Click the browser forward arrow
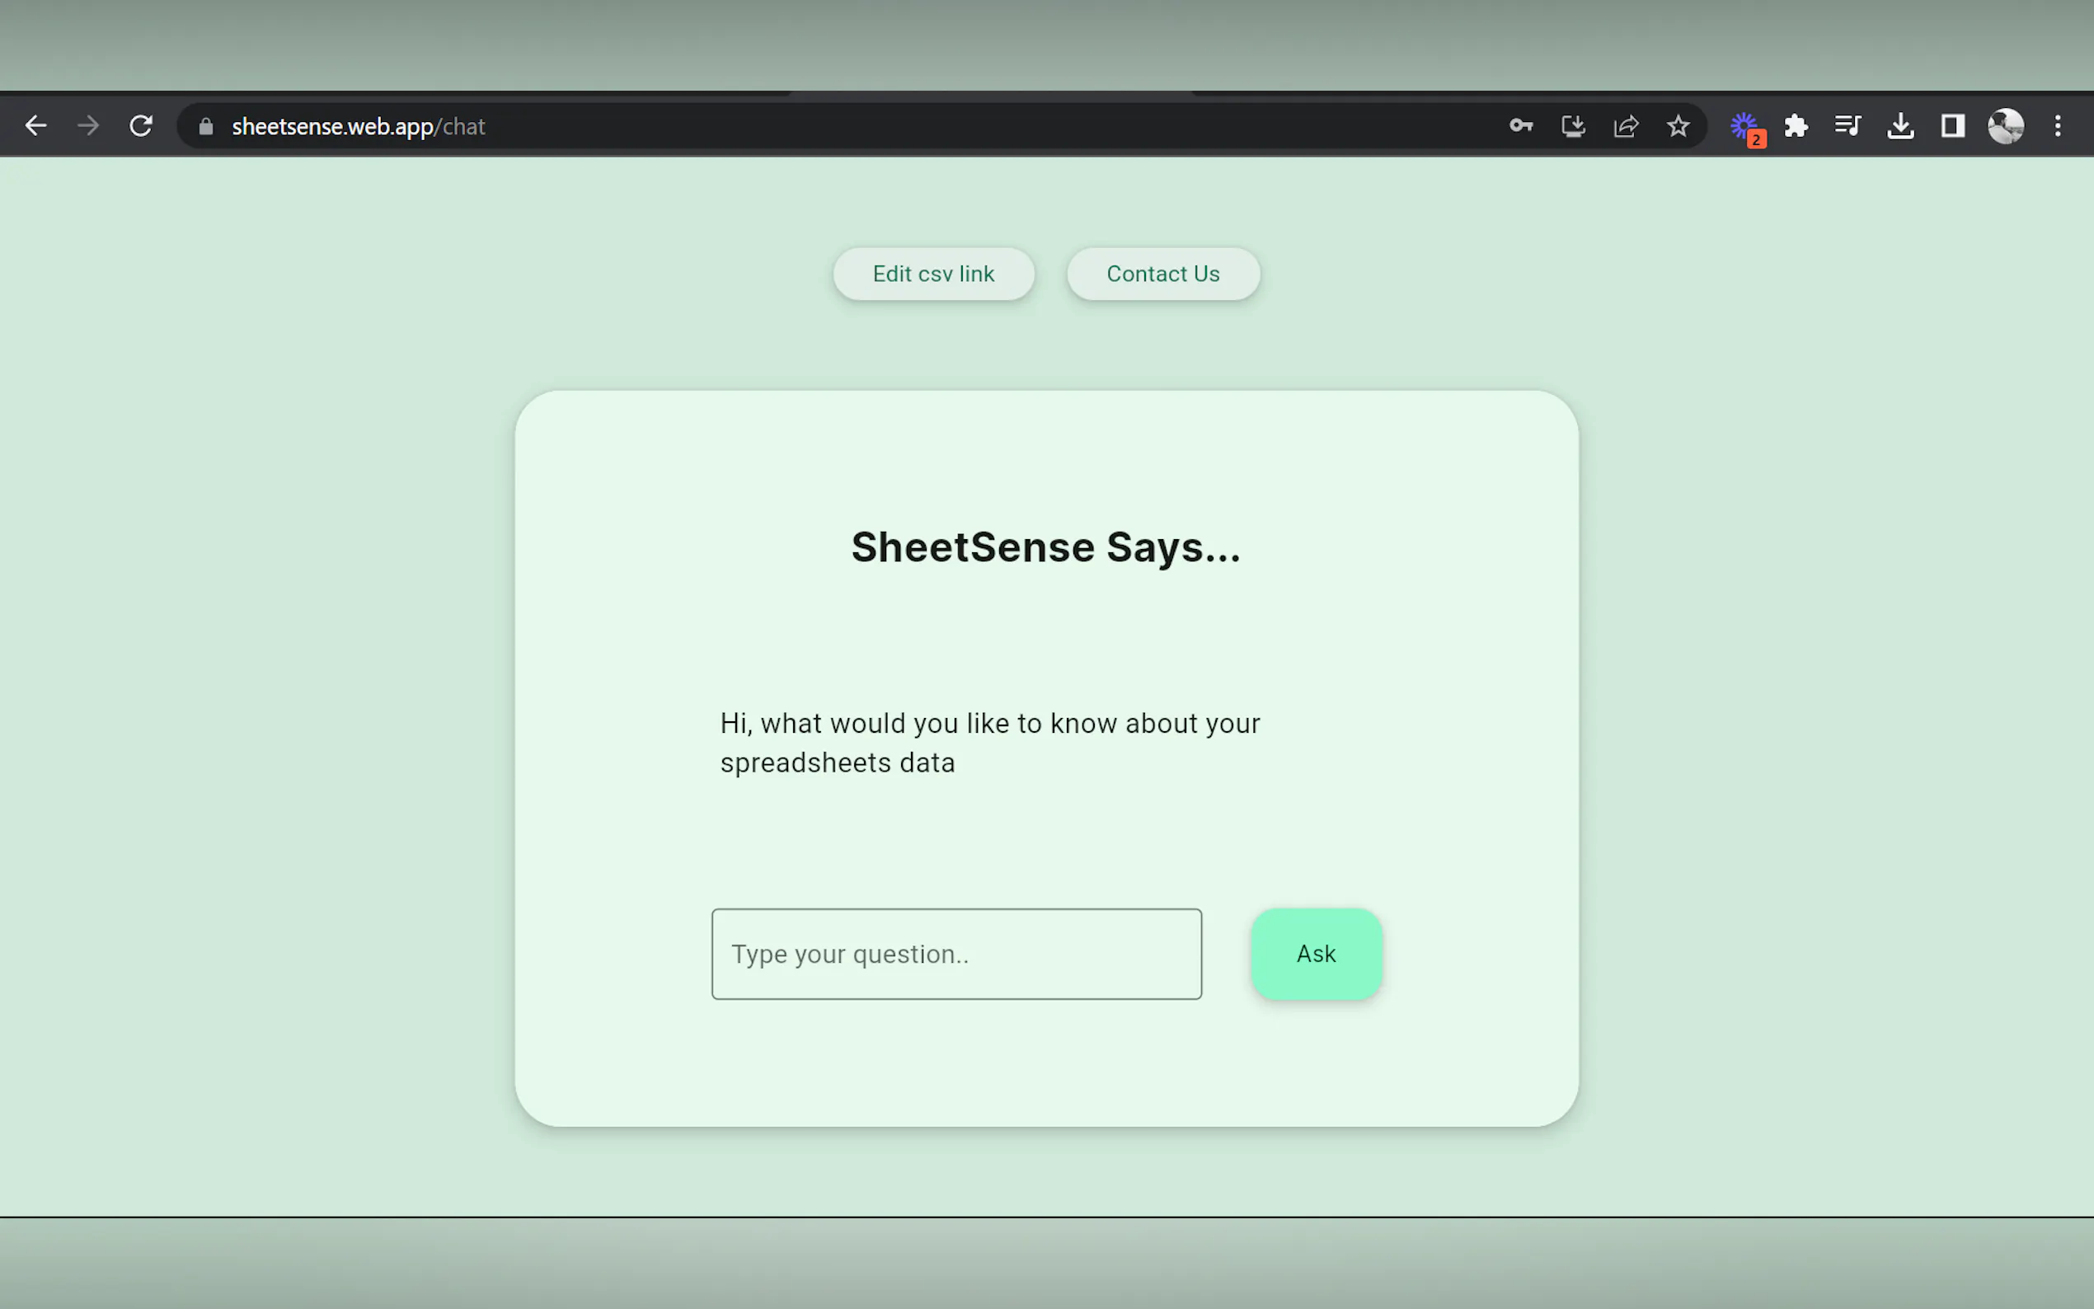The image size is (2094, 1309). [x=88, y=126]
